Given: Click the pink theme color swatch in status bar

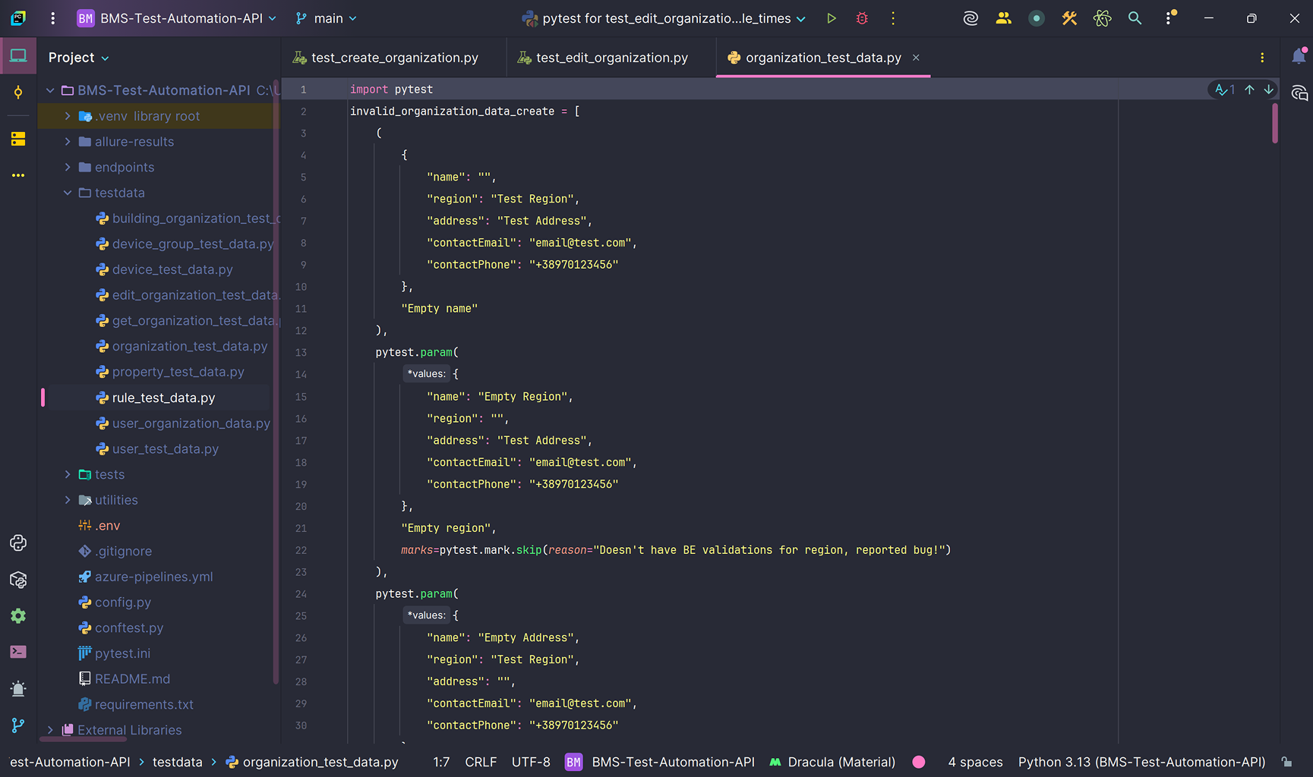Looking at the screenshot, I should (x=919, y=762).
